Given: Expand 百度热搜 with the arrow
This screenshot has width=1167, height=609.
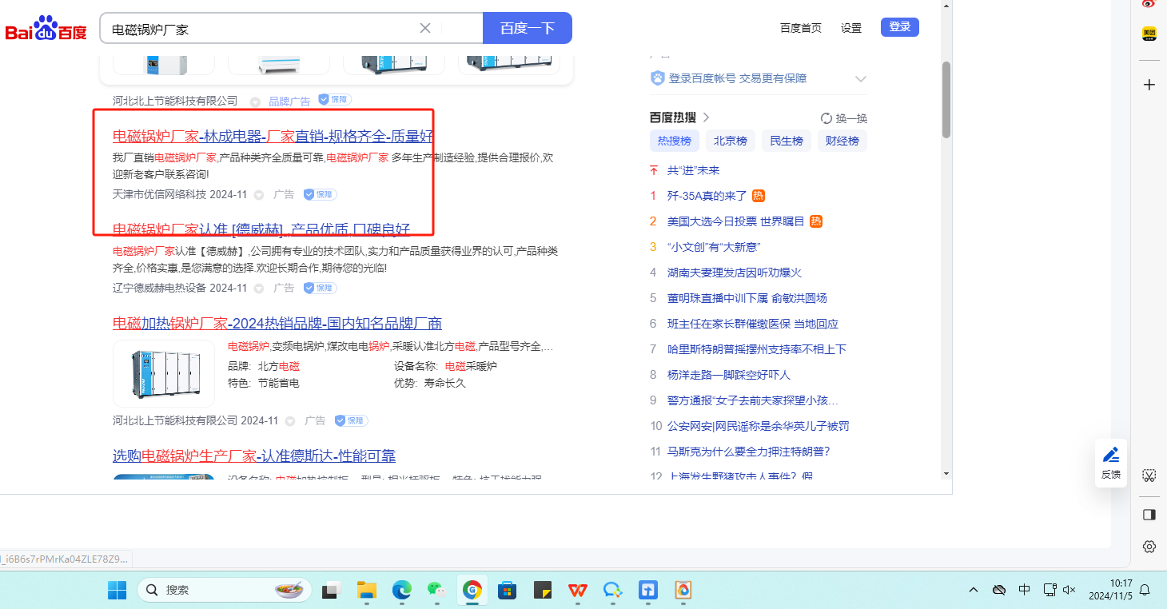Looking at the screenshot, I should [706, 117].
